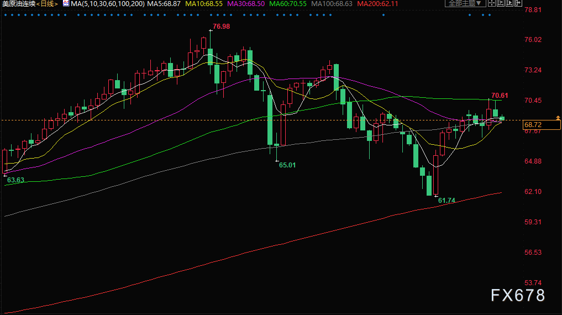Image resolution: width=562 pixels, height=315 pixels.
Task: Click the 64.88 price axis label
Action: [x=533, y=161]
